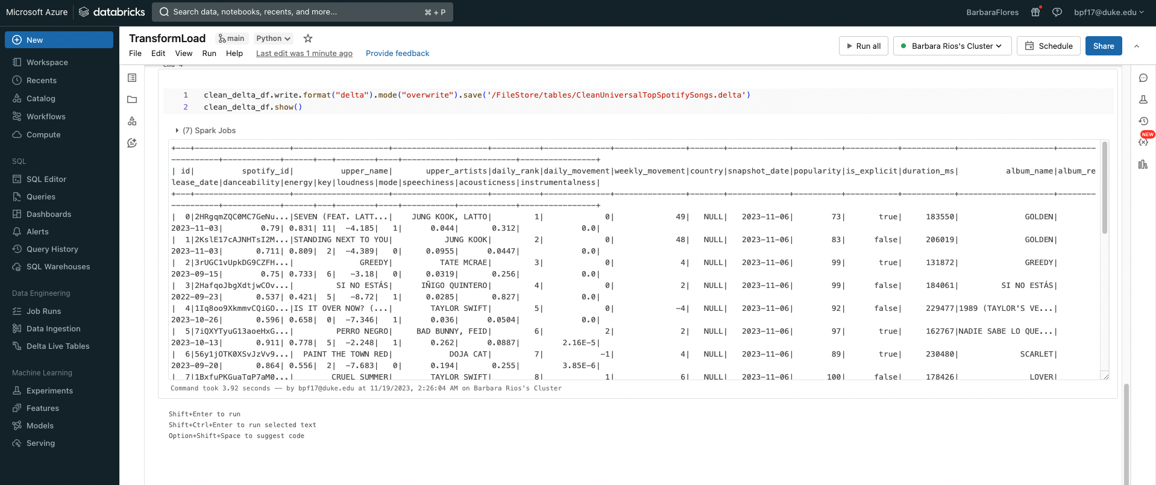The image size is (1156, 485).
Task: Go to Serving
Action: point(40,443)
